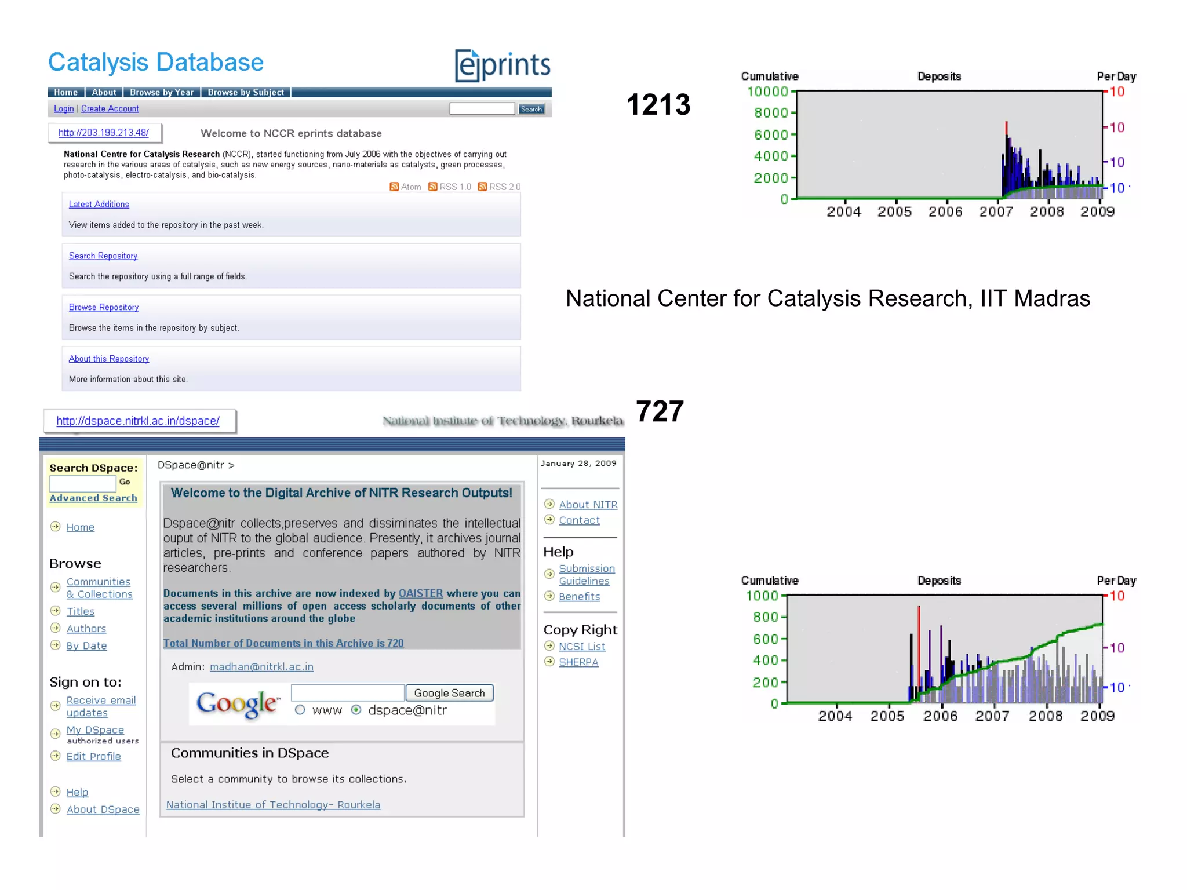Click the arrow bullet beside About NITR
Viewport: 1187px width, 890px height.
coord(549,504)
